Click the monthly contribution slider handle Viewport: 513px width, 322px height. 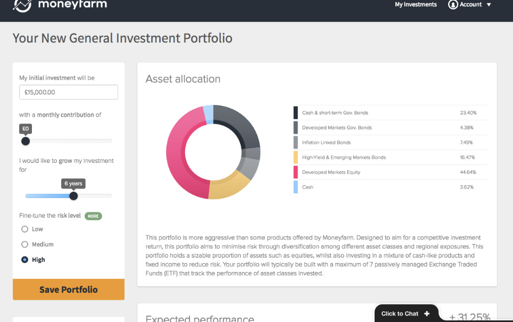[26, 141]
